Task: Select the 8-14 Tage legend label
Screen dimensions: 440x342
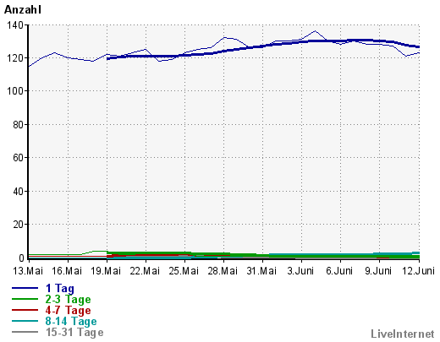Action: tap(71, 321)
